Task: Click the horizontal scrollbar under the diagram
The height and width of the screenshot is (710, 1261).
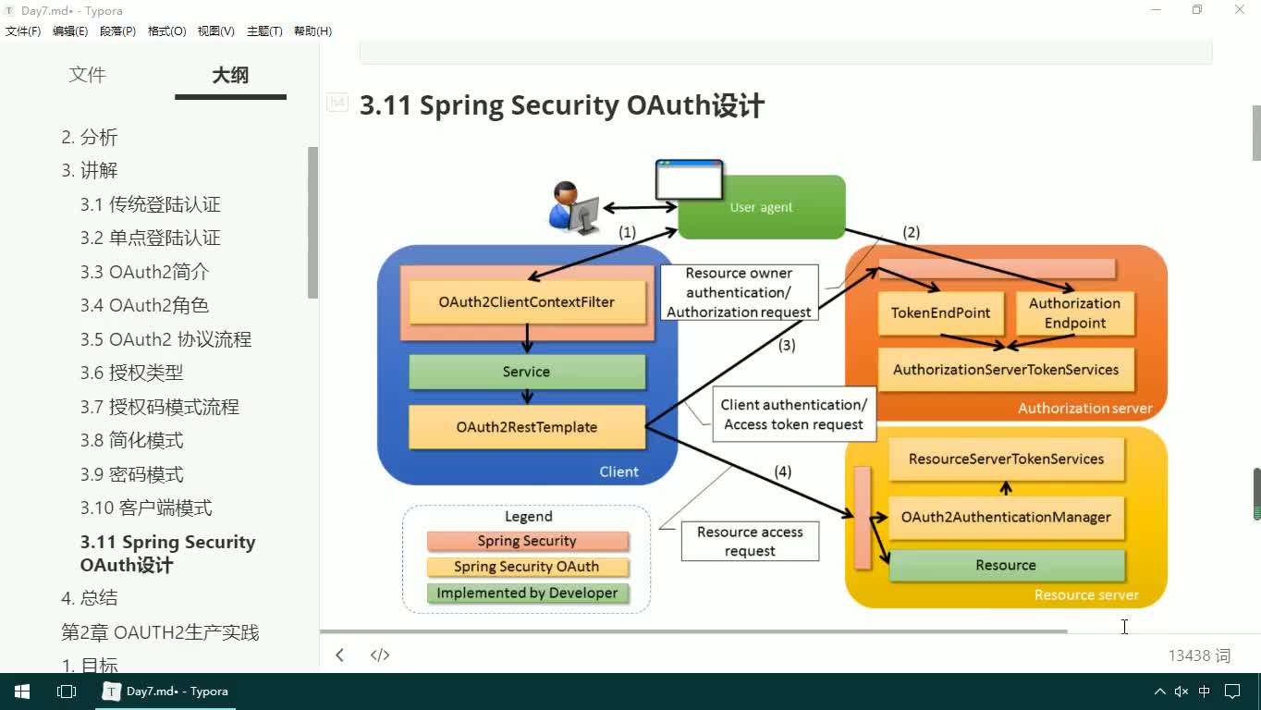Action: pos(693,631)
